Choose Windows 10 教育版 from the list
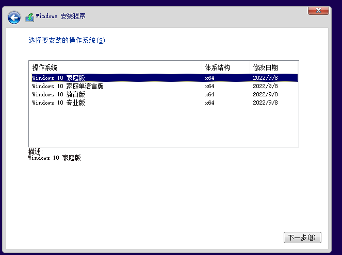The image size is (342, 255). coord(165,94)
